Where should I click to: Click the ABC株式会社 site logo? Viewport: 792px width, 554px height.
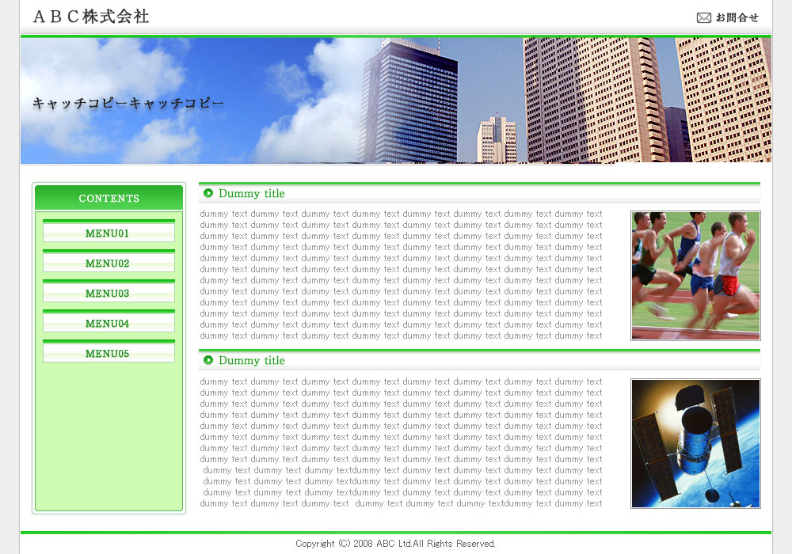click(91, 17)
